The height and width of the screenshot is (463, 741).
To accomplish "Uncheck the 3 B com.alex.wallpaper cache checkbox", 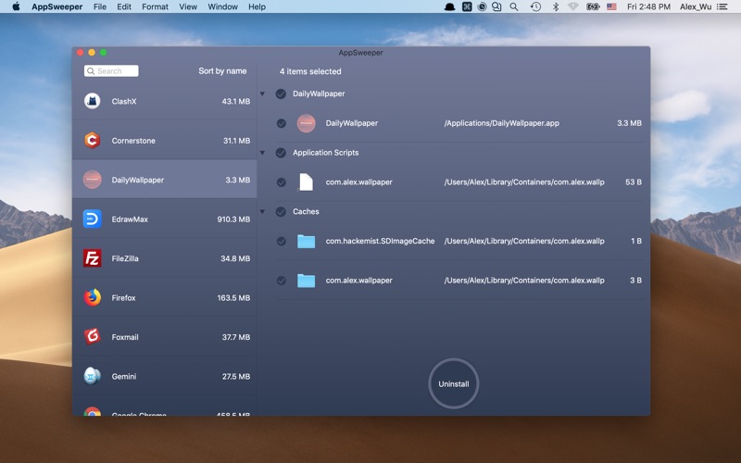I will click(x=282, y=281).
